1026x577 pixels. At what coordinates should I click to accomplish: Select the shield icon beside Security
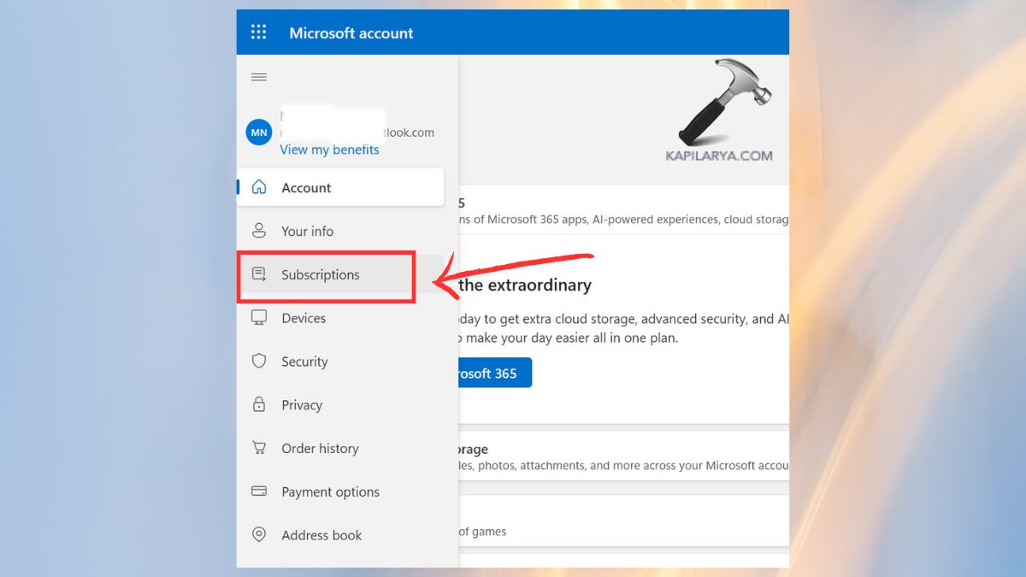click(259, 361)
